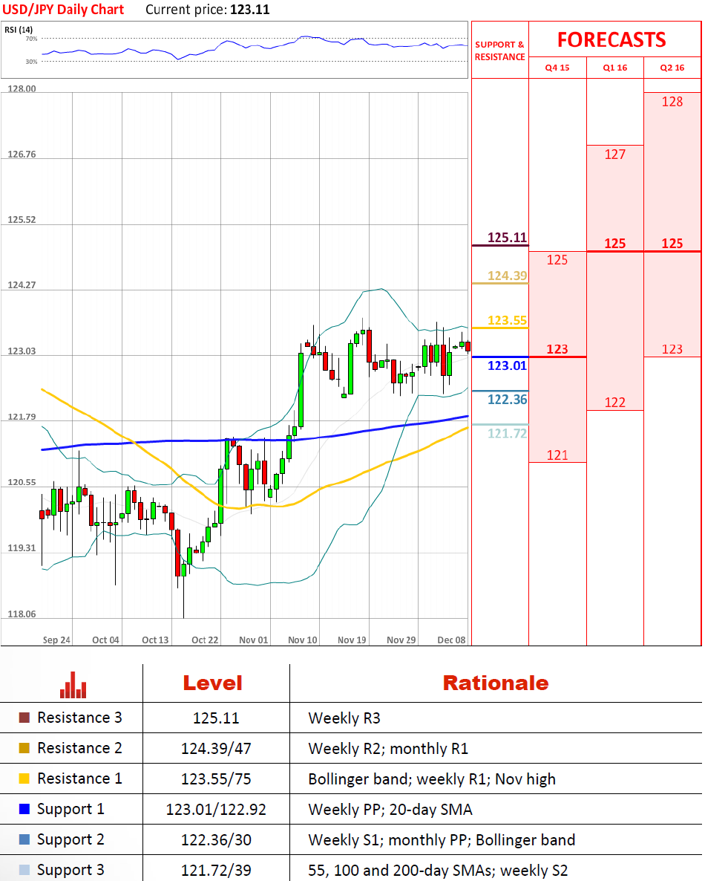Click the rationale 'Weekly R3'
The height and width of the screenshot is (881, 705).
[344, 718]
